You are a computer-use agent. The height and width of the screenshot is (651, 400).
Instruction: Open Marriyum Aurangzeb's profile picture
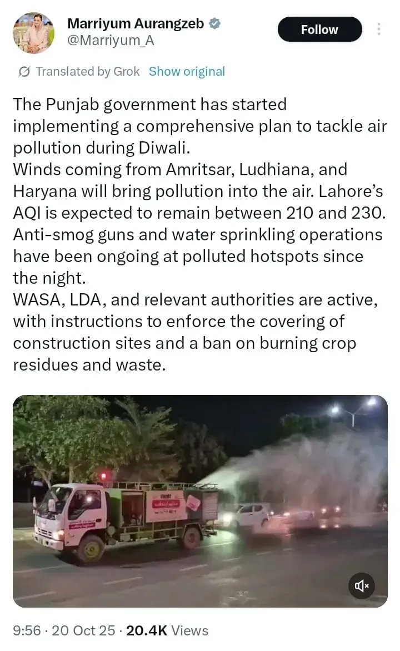[x=33, y=33]
